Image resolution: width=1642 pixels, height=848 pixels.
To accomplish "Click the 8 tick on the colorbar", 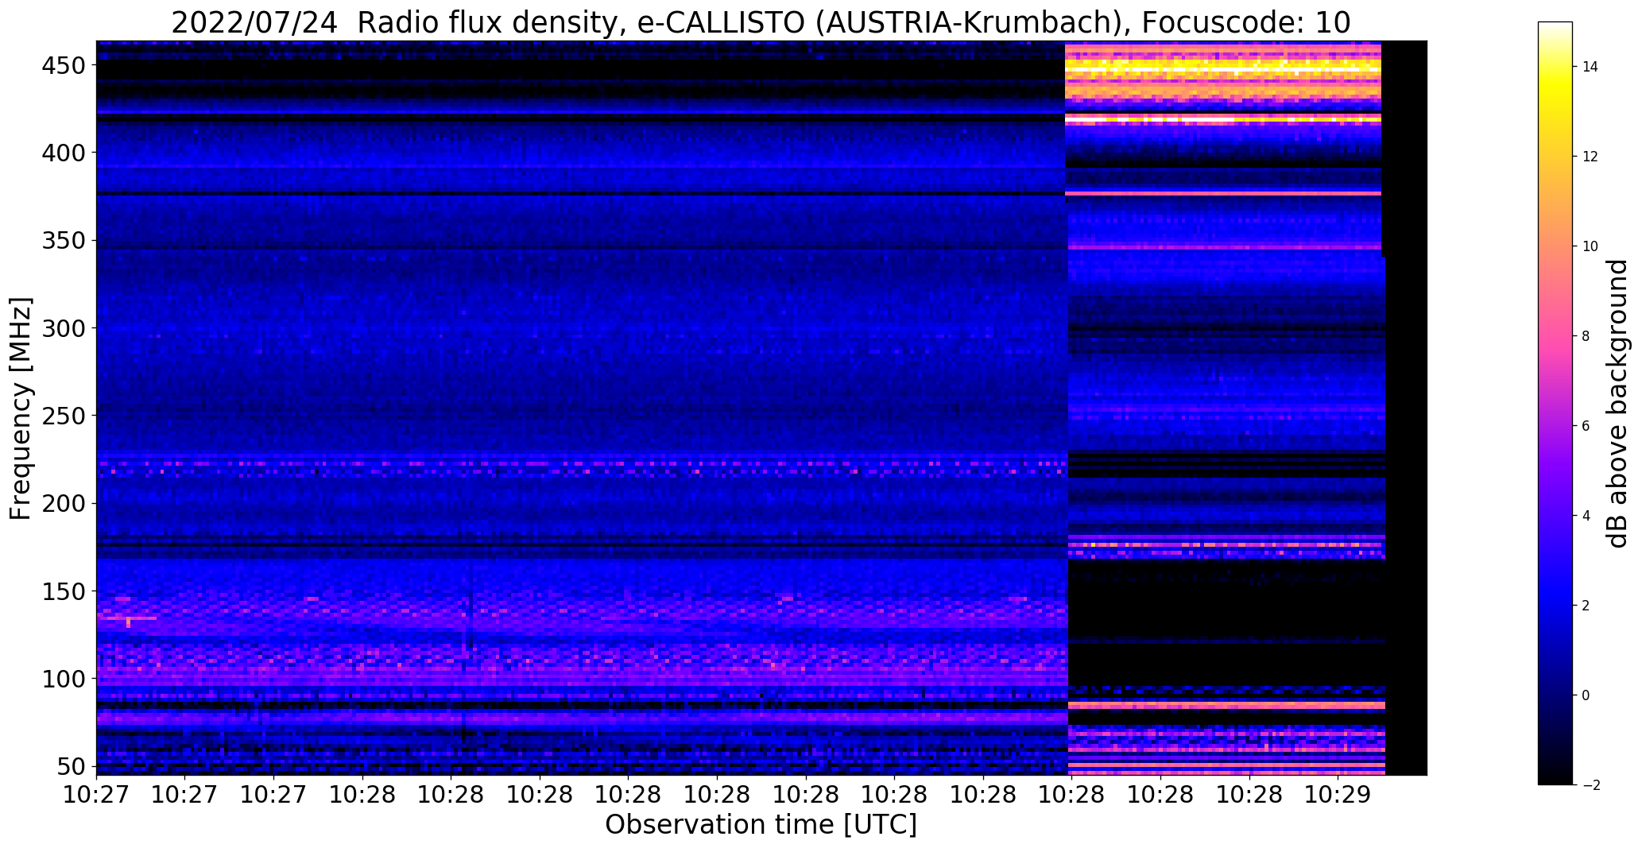I will point(1586,336).
